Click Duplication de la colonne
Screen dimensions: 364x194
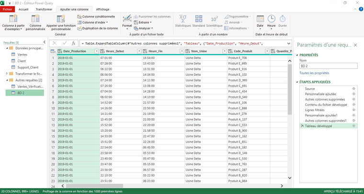pos(100,28)
